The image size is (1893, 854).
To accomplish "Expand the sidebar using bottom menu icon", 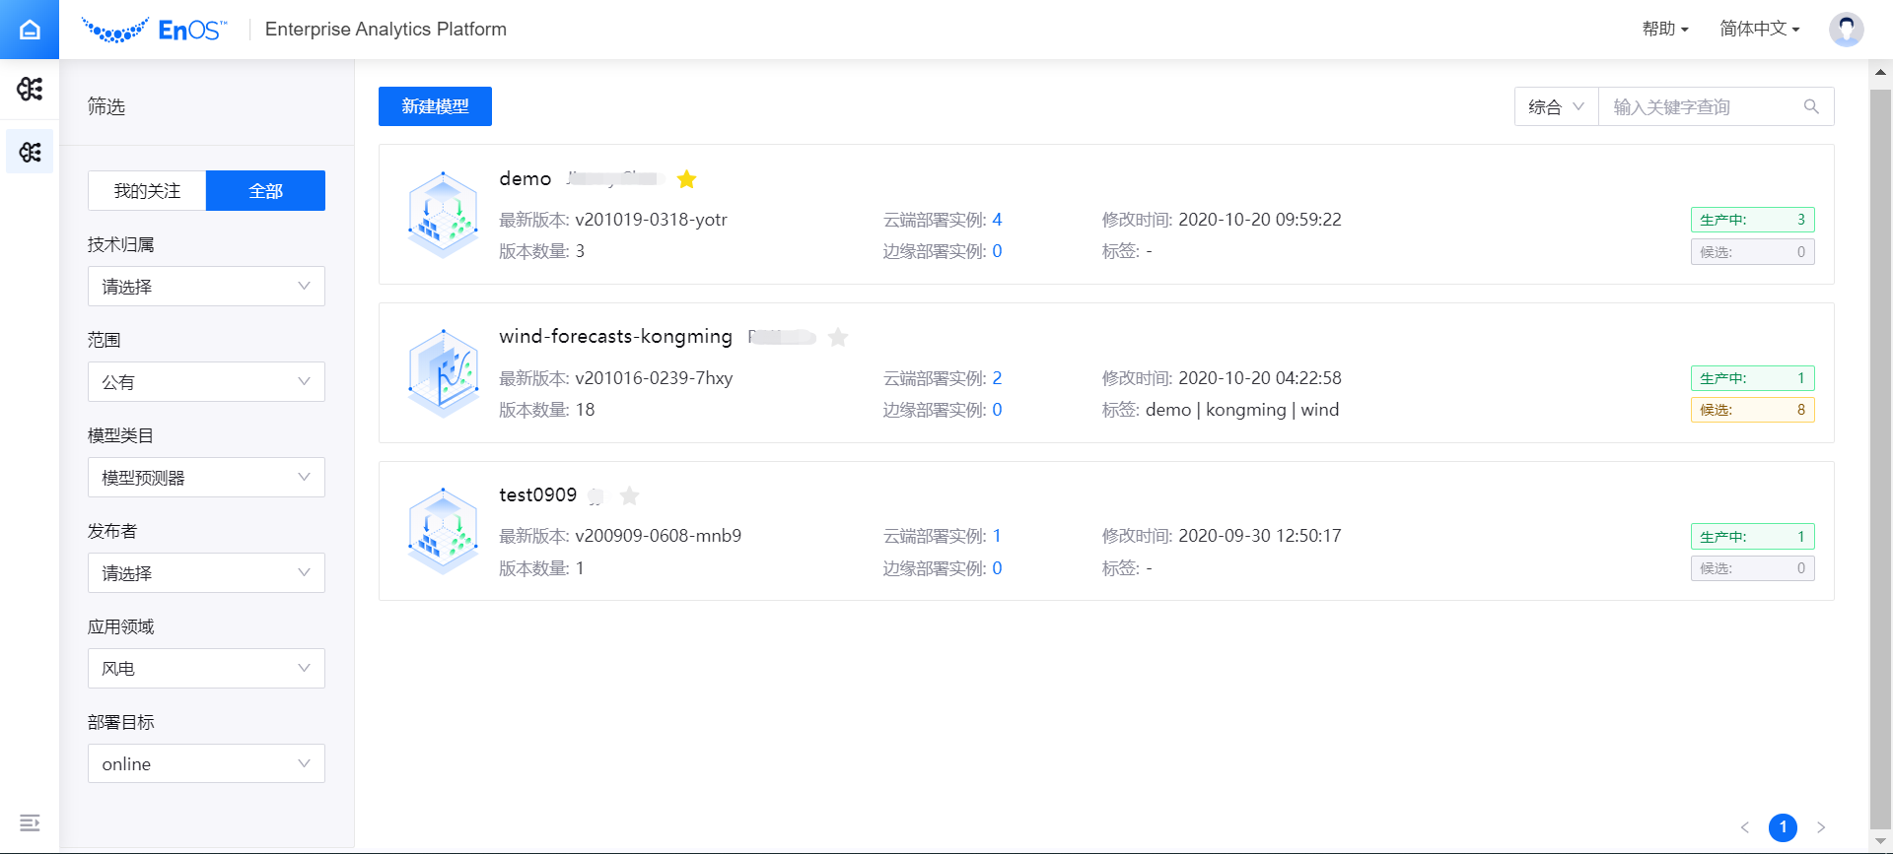I will click(x=30, y=822).
